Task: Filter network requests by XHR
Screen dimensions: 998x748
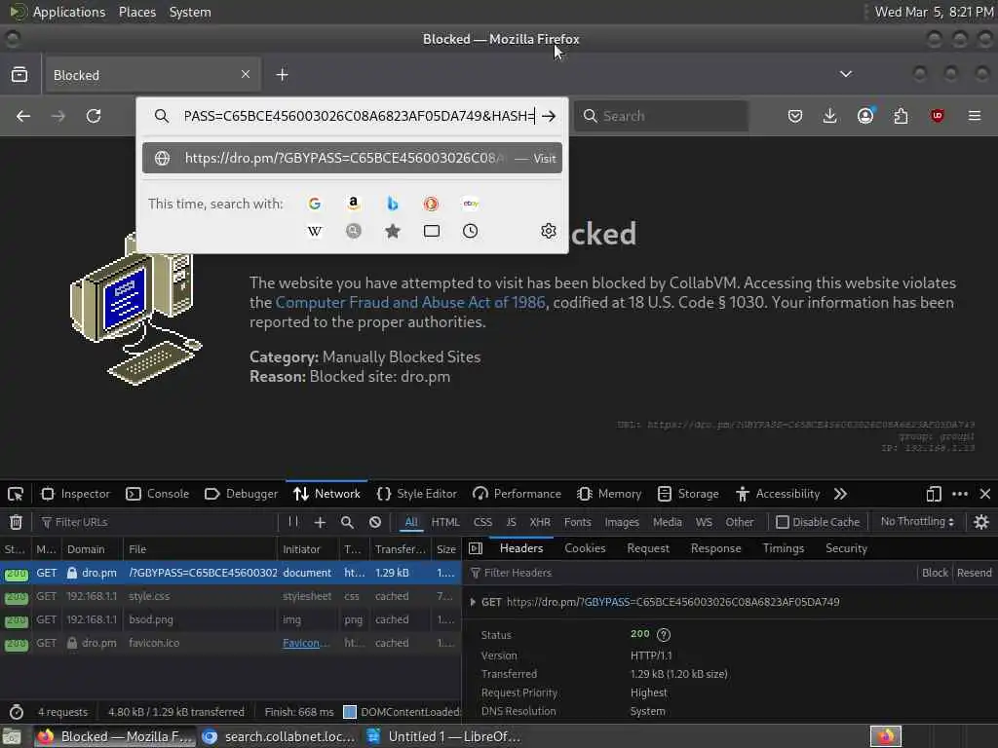Action: pos(540,522)
